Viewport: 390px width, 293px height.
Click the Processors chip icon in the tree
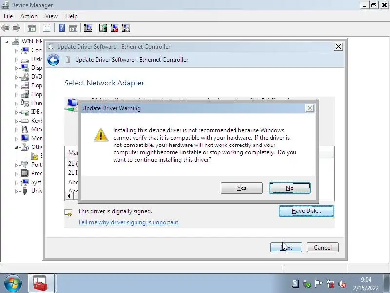coord(25,173)
